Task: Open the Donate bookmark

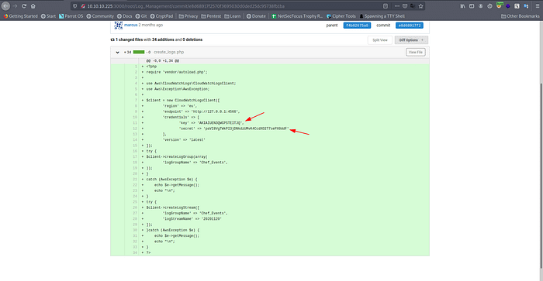Action: point(256,16)
